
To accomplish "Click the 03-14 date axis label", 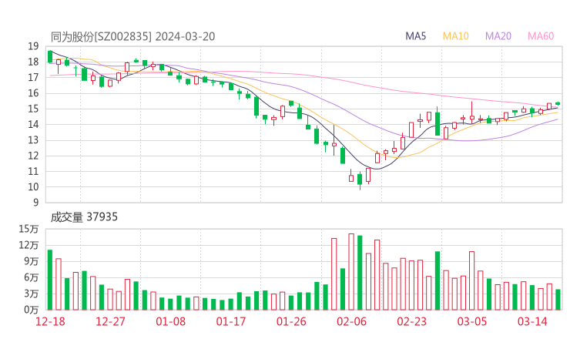I will pyautogui.click(x=532, y=321).
